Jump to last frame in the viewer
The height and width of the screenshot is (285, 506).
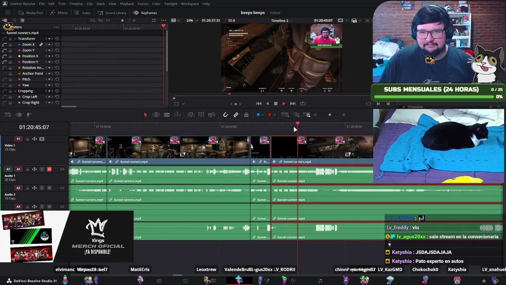[293, 104]
